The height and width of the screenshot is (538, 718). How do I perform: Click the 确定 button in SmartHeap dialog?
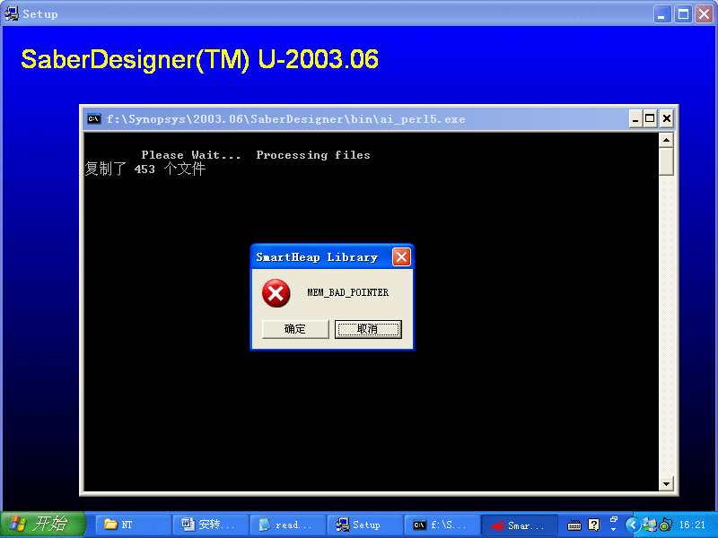[x=295, y=329]
